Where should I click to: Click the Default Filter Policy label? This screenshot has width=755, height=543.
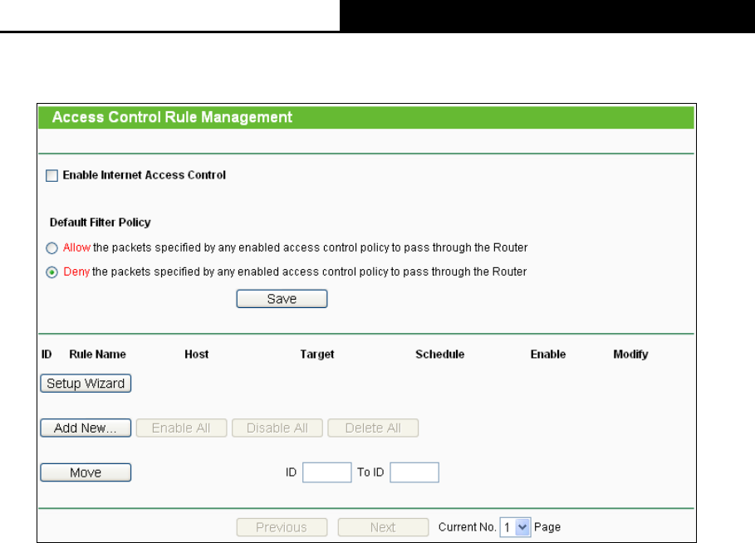tap(101, 223)
